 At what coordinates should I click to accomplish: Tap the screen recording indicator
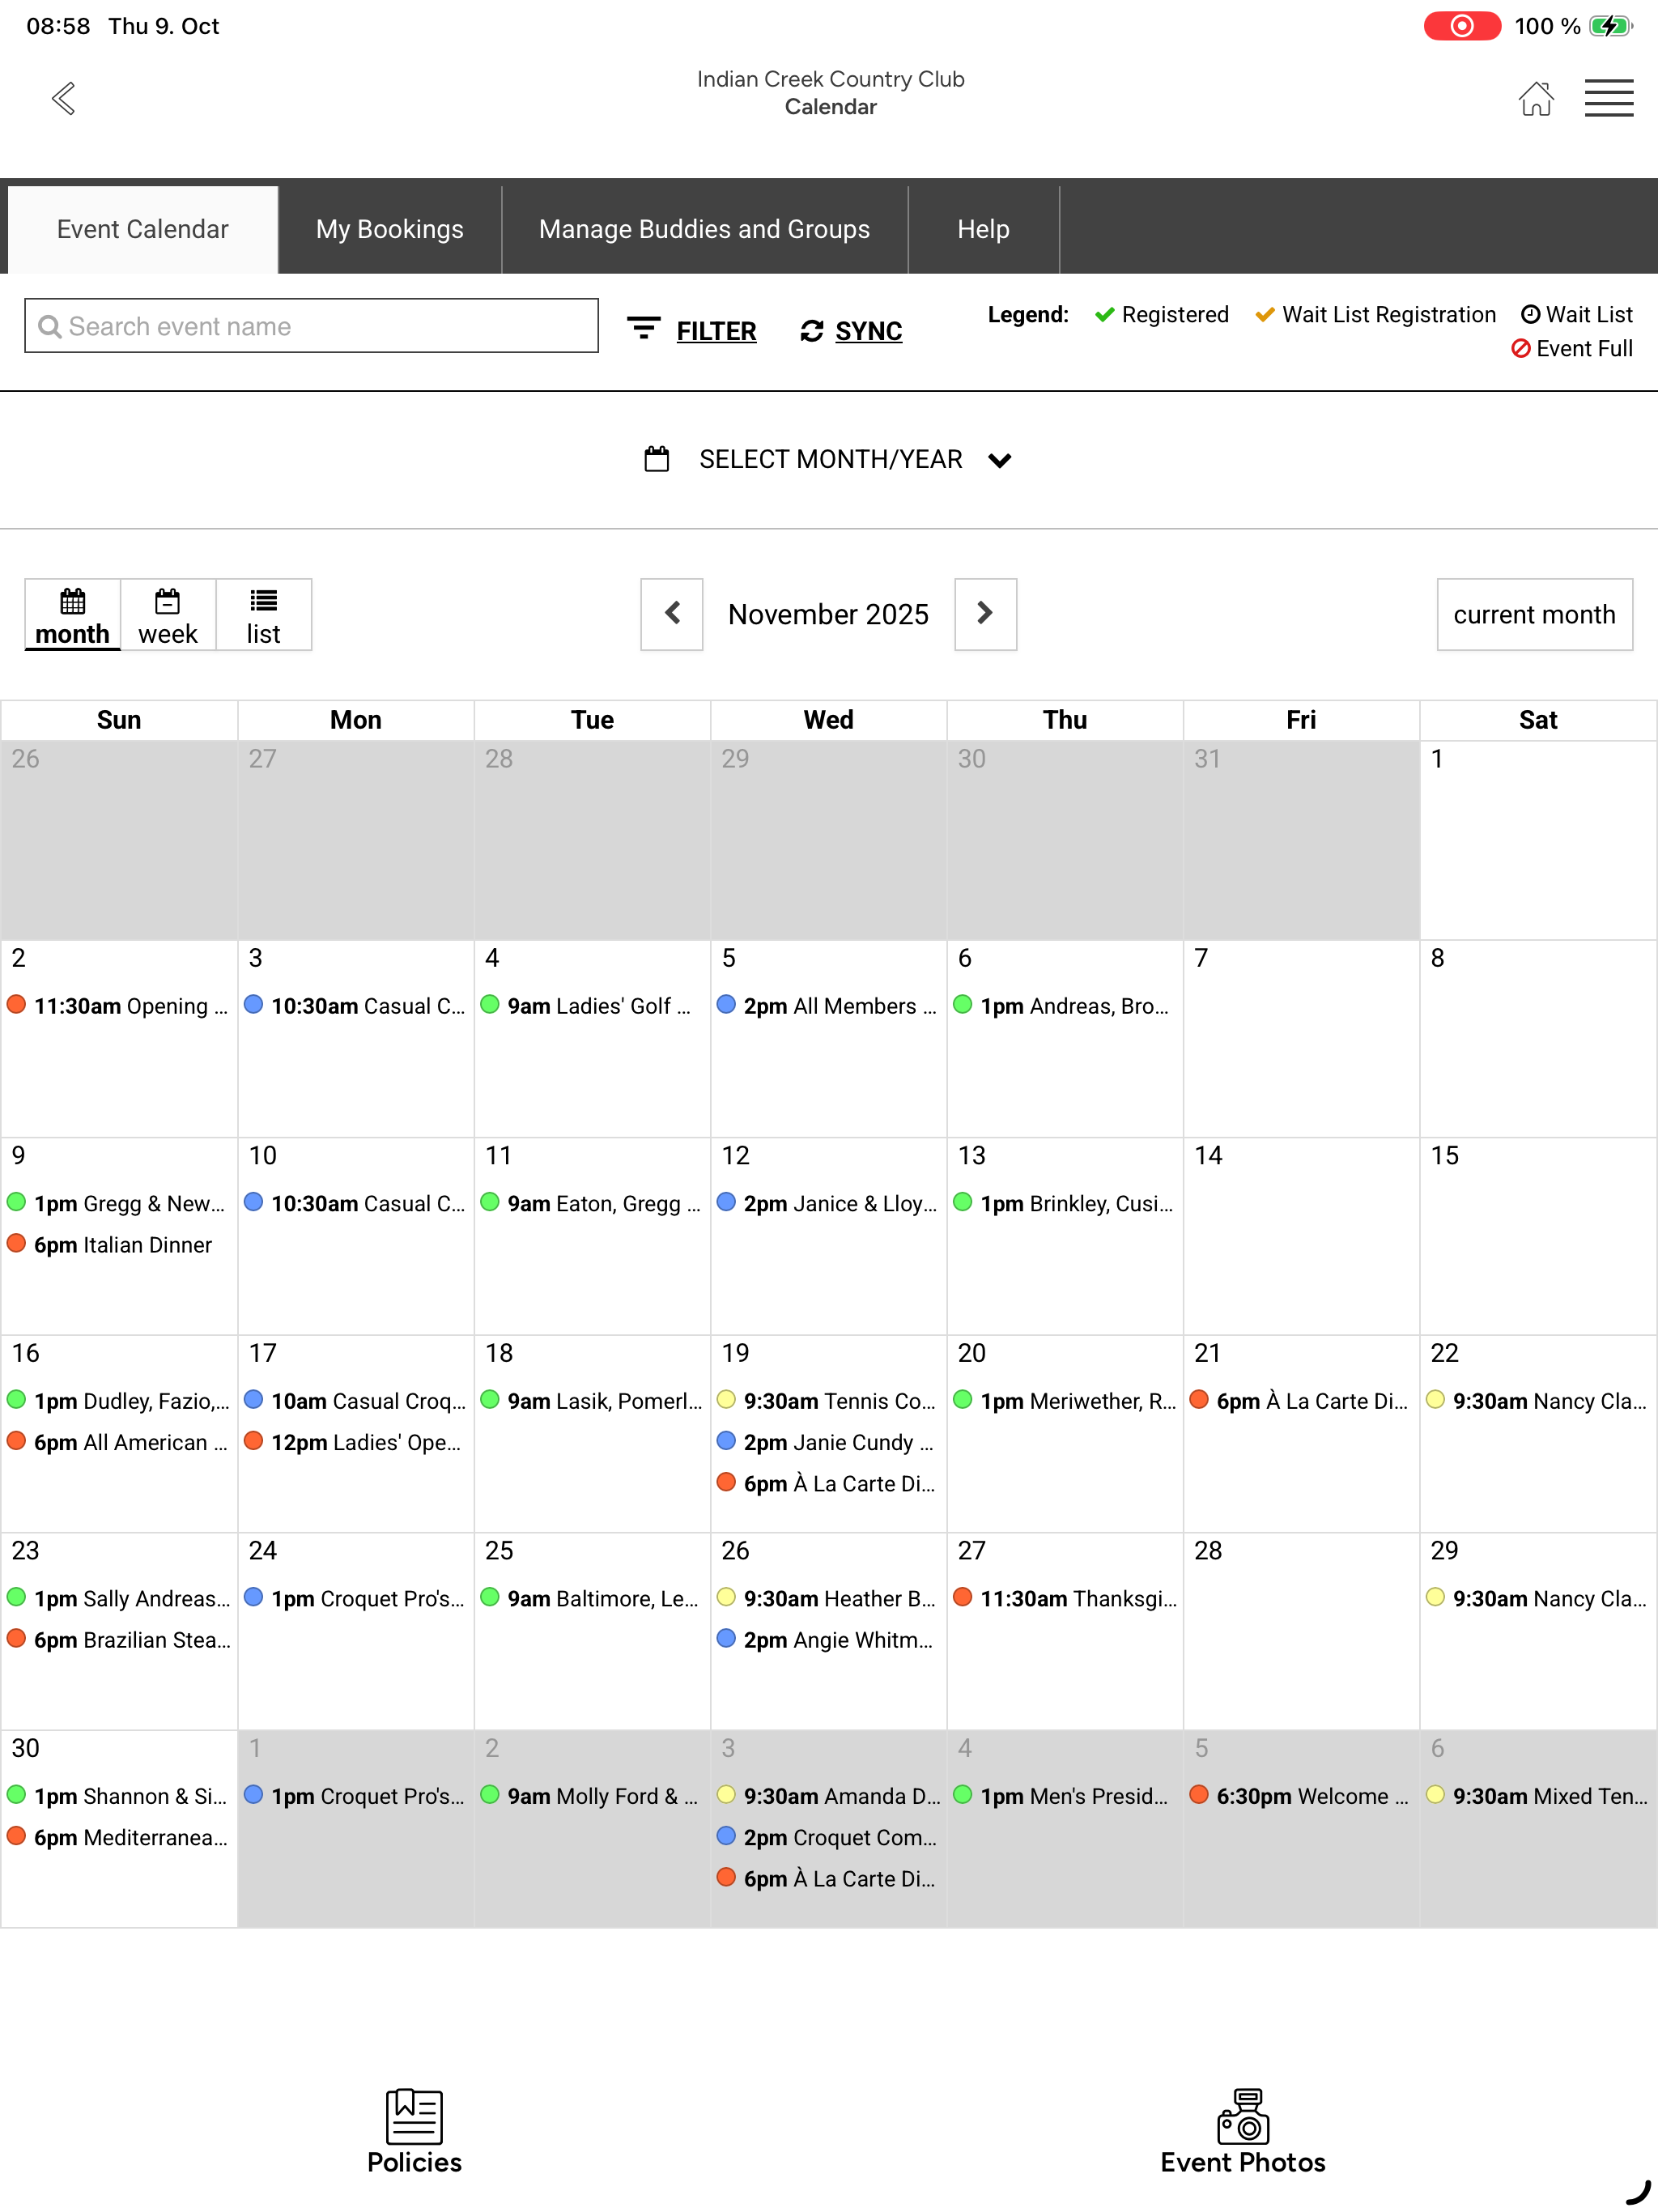[1462, 26]
